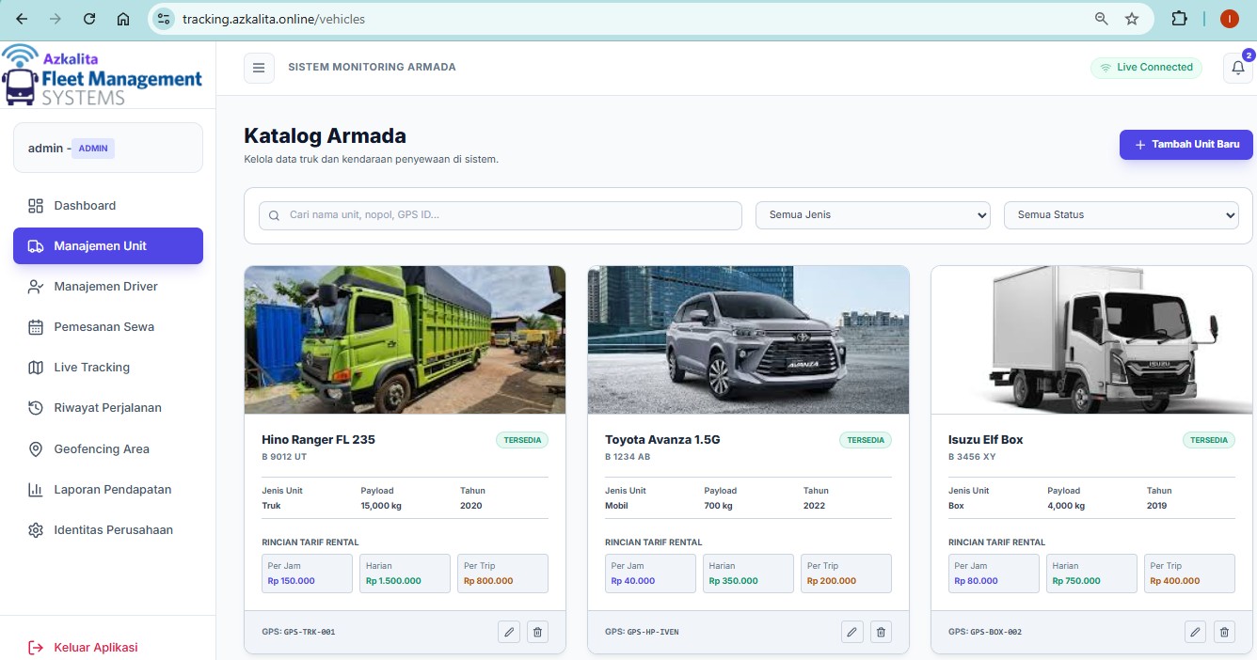Click the plate number B 3456 XY
Screen dimensions: 1257x660
[x=970, y=457]
